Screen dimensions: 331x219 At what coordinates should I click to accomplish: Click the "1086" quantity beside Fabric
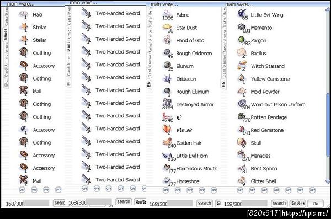pyautogui.click(x=168, y=18)
